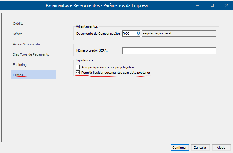Switch to the Débito section
Screen dimensions: 233x153
point(18,34)
